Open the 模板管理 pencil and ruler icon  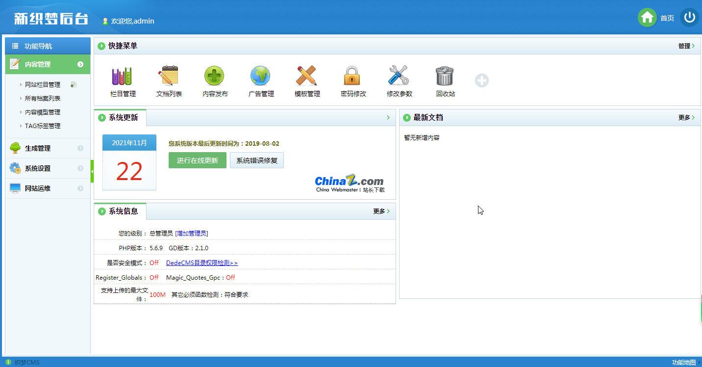click(306, 76)
